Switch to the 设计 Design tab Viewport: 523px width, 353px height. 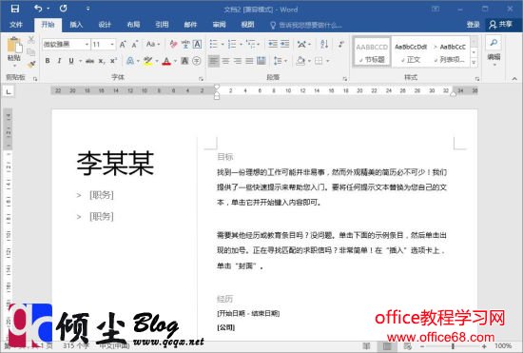click(x=105, y=25)
